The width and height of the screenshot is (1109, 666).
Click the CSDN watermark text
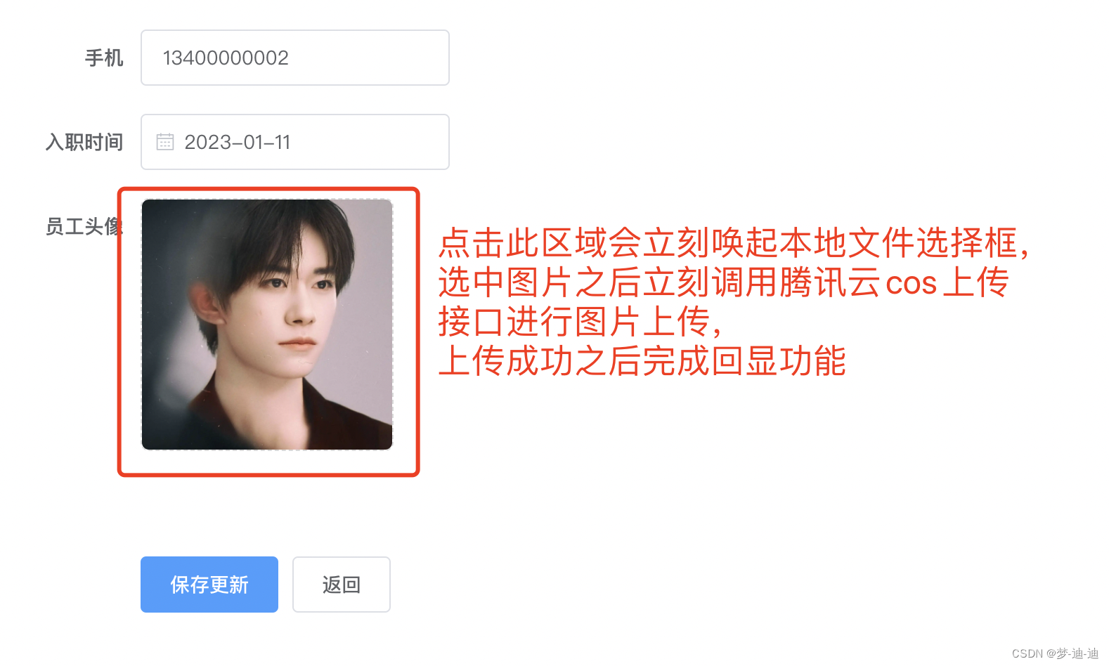(x=1027, y=653)
